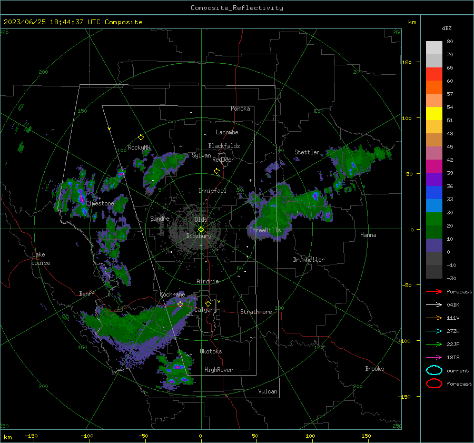Click the Sundre label

[x=160, y=218]
